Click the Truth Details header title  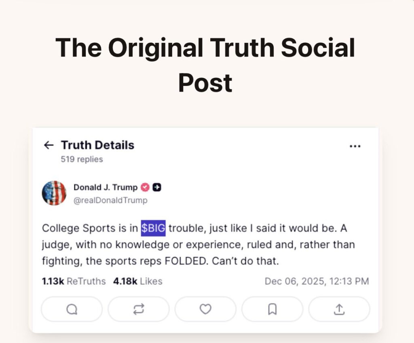coord(97,145)
